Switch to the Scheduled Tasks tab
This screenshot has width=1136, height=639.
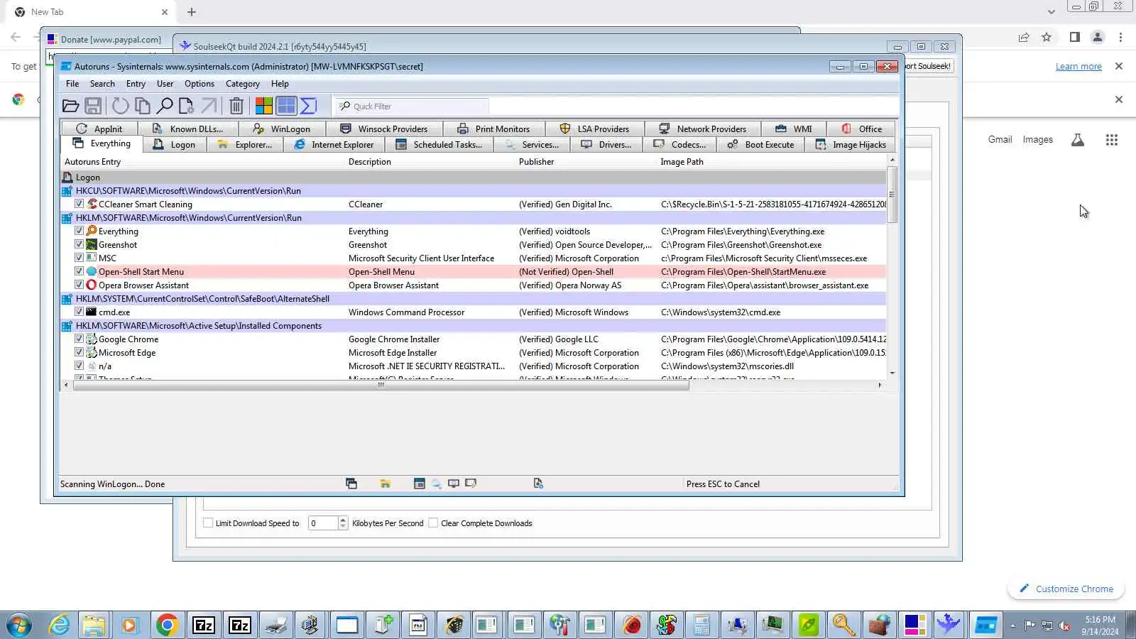tap(439, 145)
